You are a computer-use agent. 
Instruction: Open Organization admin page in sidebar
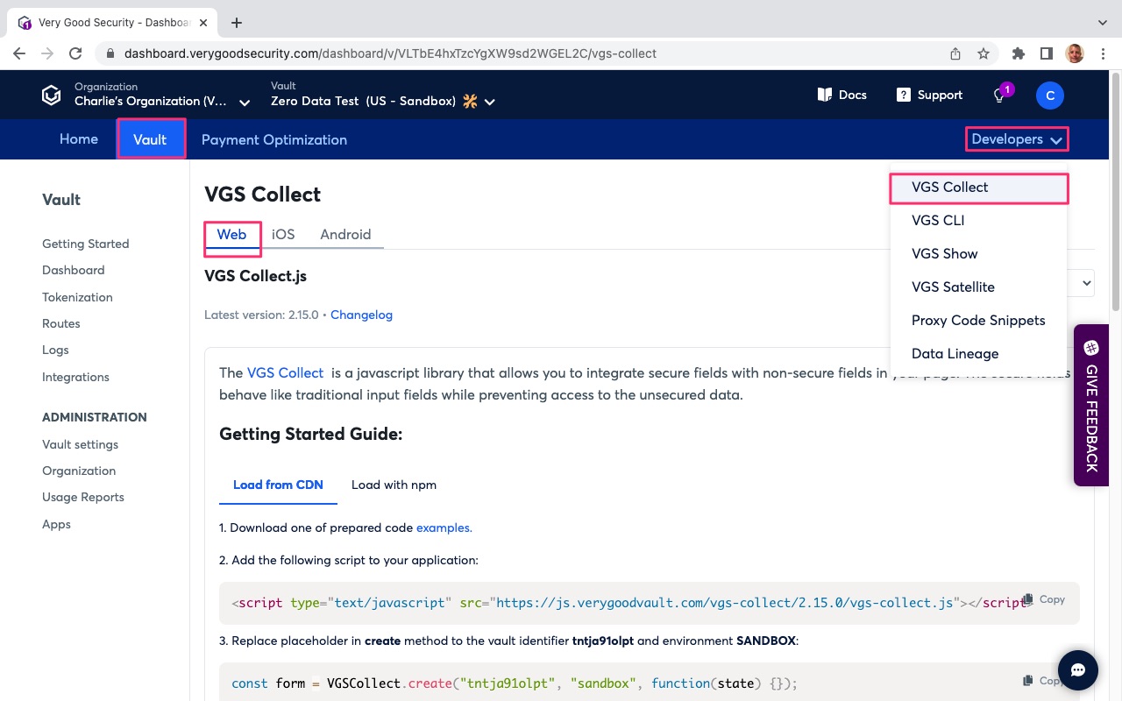[79, 471]
